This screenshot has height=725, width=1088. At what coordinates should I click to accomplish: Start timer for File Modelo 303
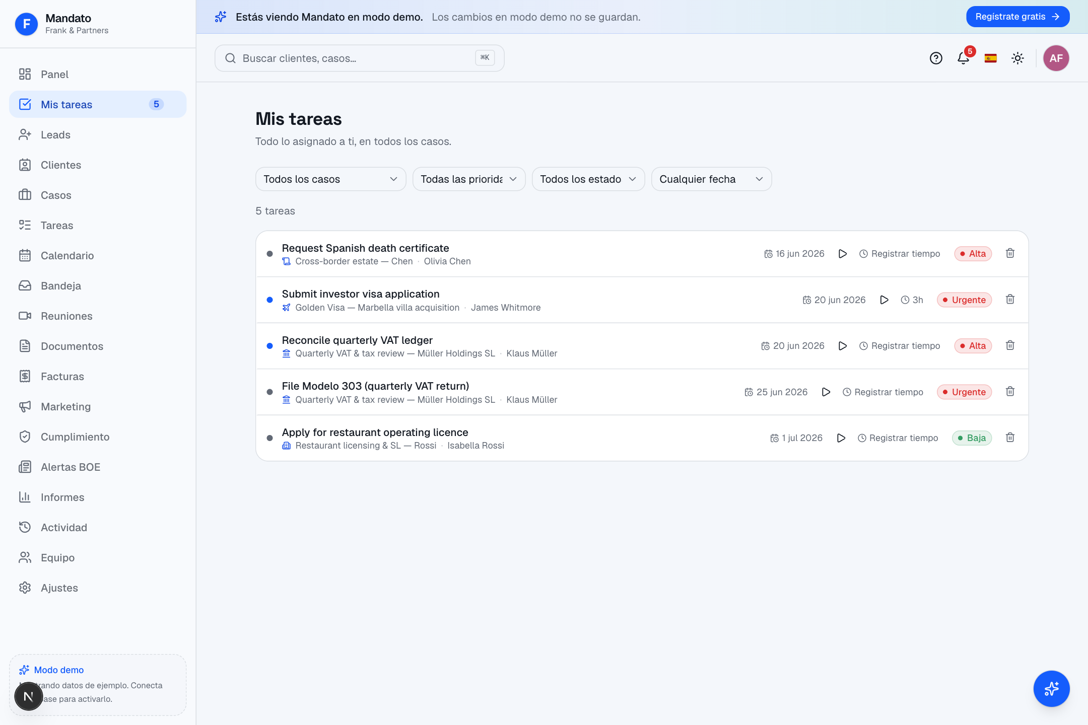point(826,392)
